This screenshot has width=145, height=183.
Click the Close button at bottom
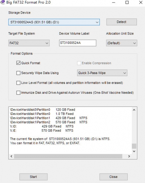pyautogui.click(x=113, y=177)
